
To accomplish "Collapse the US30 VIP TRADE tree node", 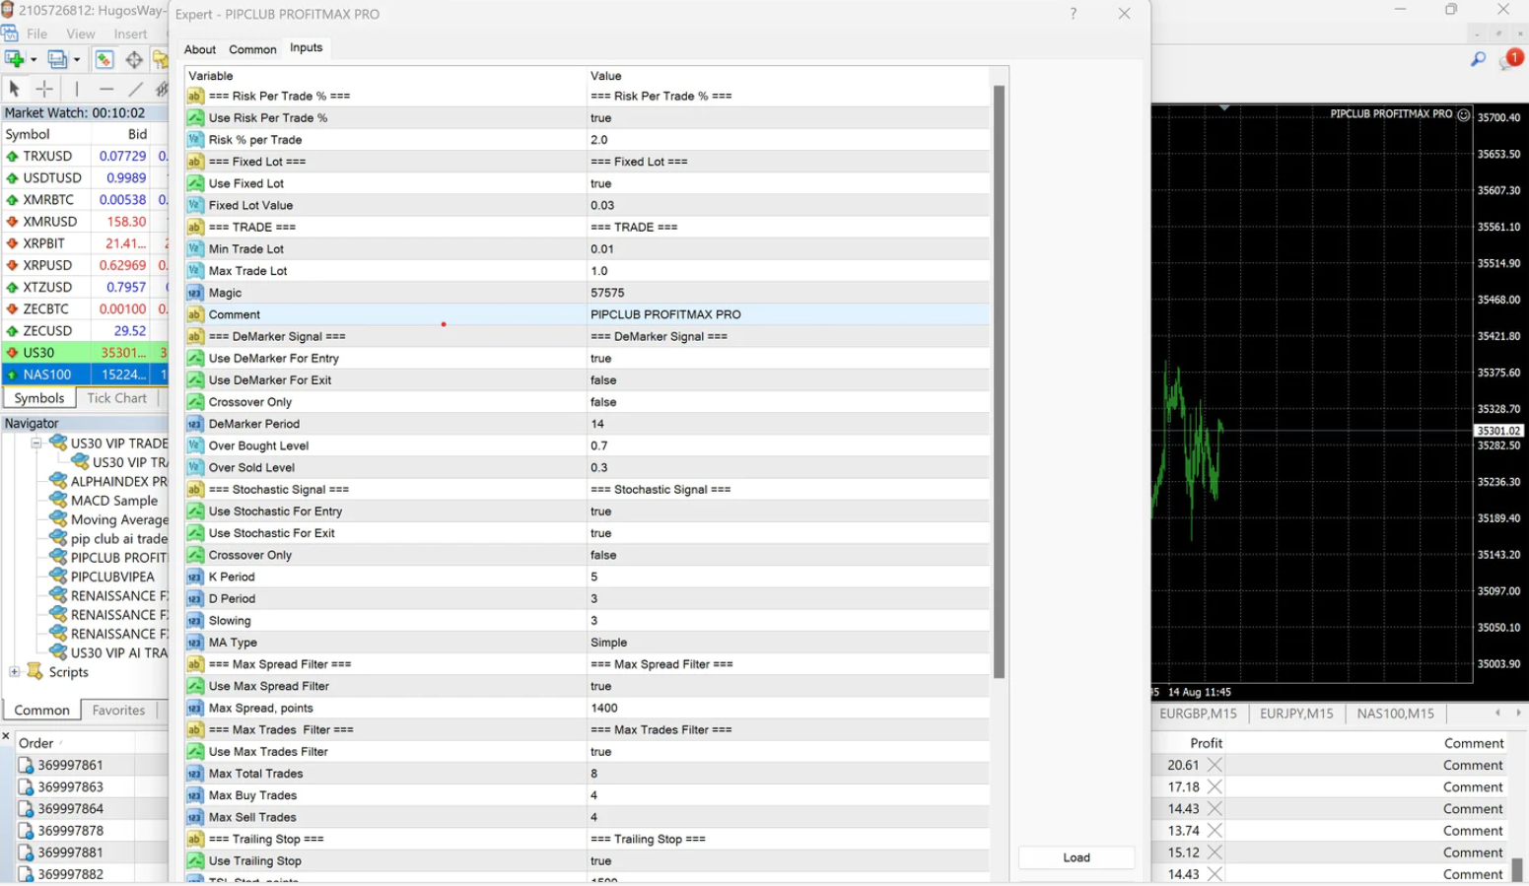I will [x=36, y=443].
